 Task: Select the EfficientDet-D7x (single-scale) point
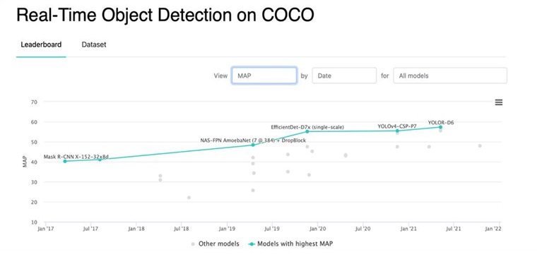(x=307, y=131)
